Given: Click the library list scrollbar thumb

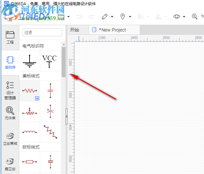Looking at the screenshot, I should pyautogui.click(x=64, y=62).
